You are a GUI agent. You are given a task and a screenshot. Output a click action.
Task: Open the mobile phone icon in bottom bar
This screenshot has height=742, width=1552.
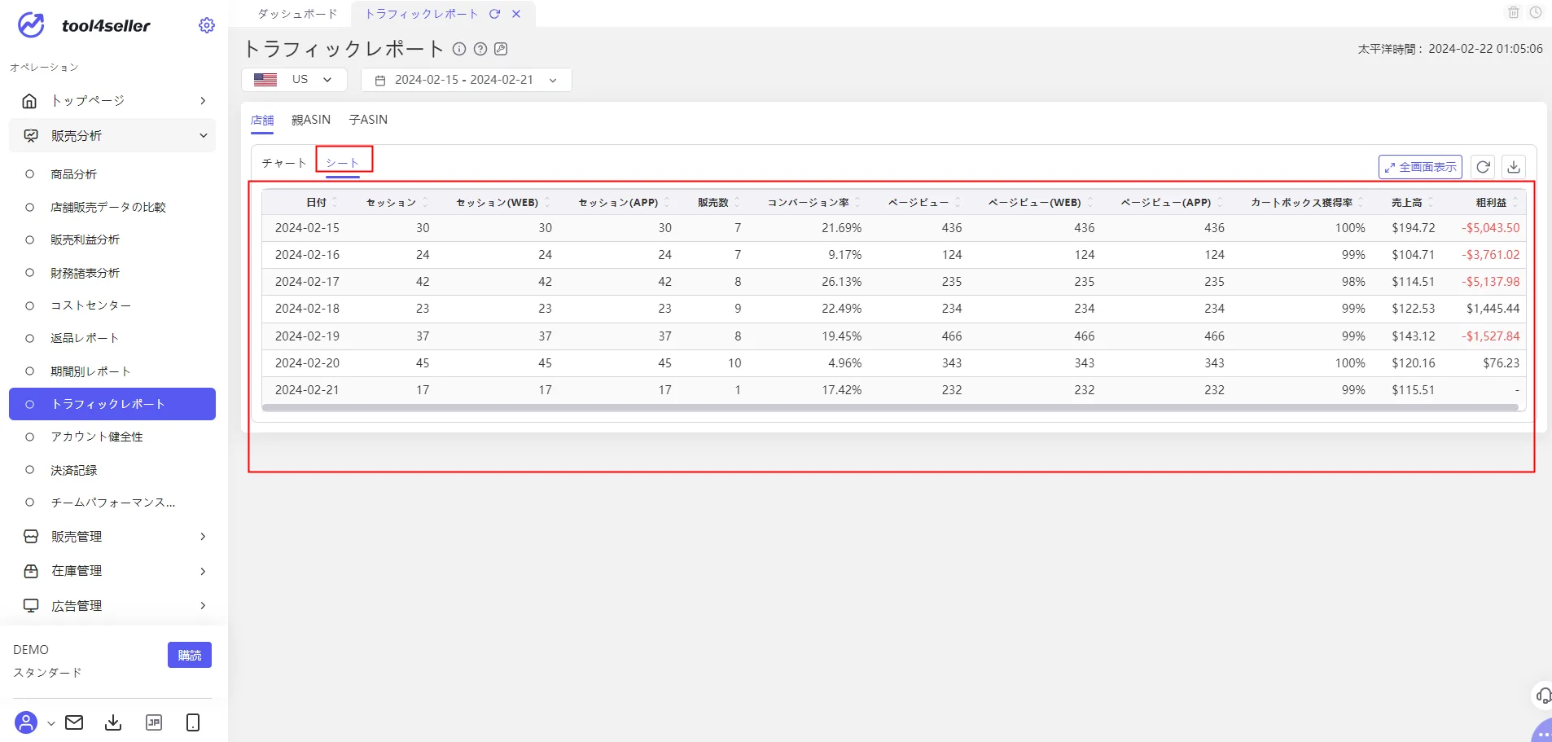tap(193, 722)
